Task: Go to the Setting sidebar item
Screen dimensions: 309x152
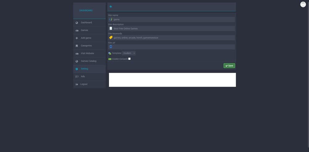Action: click(x=84, y=69)
